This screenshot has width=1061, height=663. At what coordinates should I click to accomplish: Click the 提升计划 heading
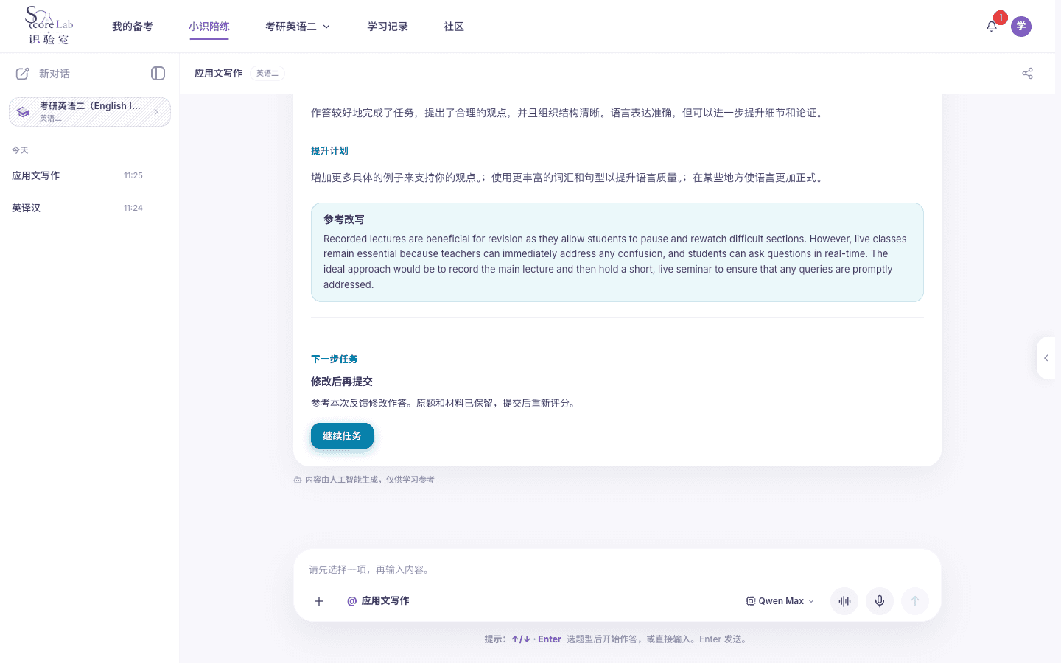[329, 150]
